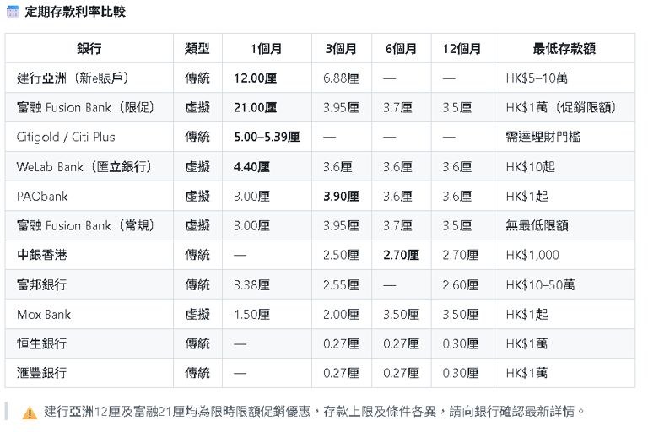648x432 pixels.
Task: Select the 6個月 column header
Action: tap(401, 49)
